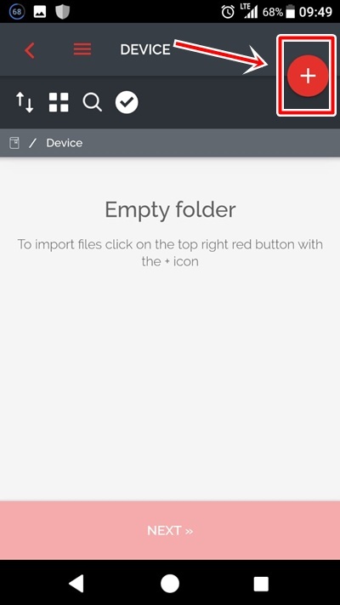Image resolution: width=340 pixels, height=605 pixels.
Task: Toggle select-all checkmark circle
Action: [x=127, y=103]
